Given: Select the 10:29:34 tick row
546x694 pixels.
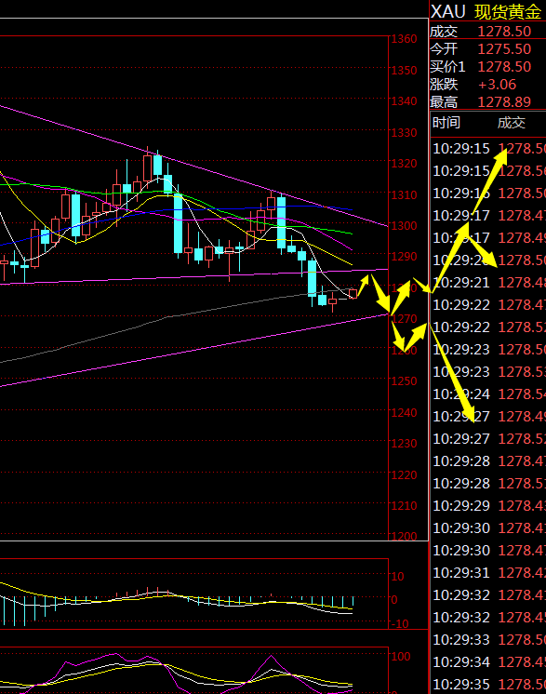Looking at the screenshot, I should coord(489,662).
